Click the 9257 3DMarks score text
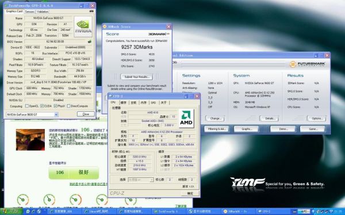Image resolution: width=345 pixels, height=215 pixels. [x=137, y=47]
